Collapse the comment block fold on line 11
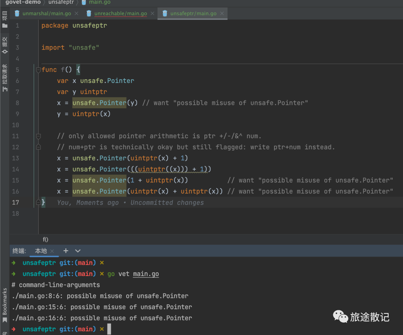Screen dimensions: 403x335 (38, 136)
